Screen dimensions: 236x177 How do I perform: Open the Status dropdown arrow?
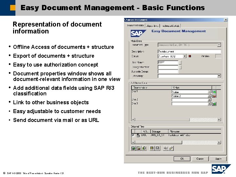[x=185, y=56]
